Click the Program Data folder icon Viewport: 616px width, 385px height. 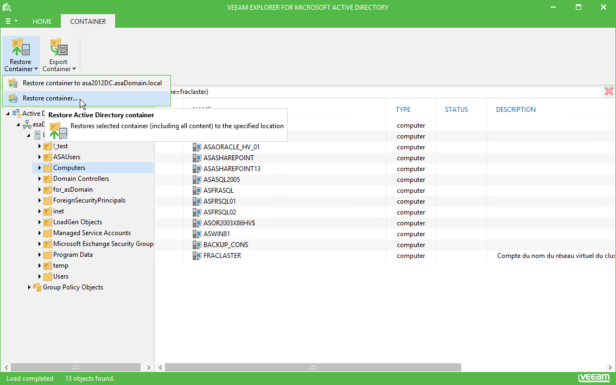point(48,255)
